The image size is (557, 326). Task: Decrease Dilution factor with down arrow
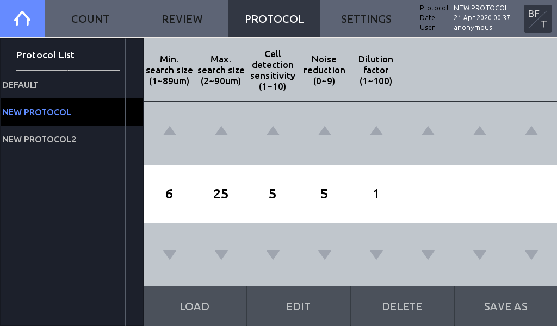[x=376, y=255]
